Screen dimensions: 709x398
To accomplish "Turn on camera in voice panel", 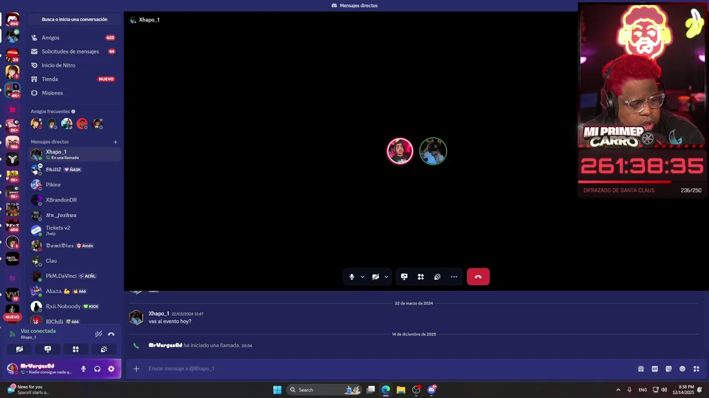I will click(x=19, y=349).
